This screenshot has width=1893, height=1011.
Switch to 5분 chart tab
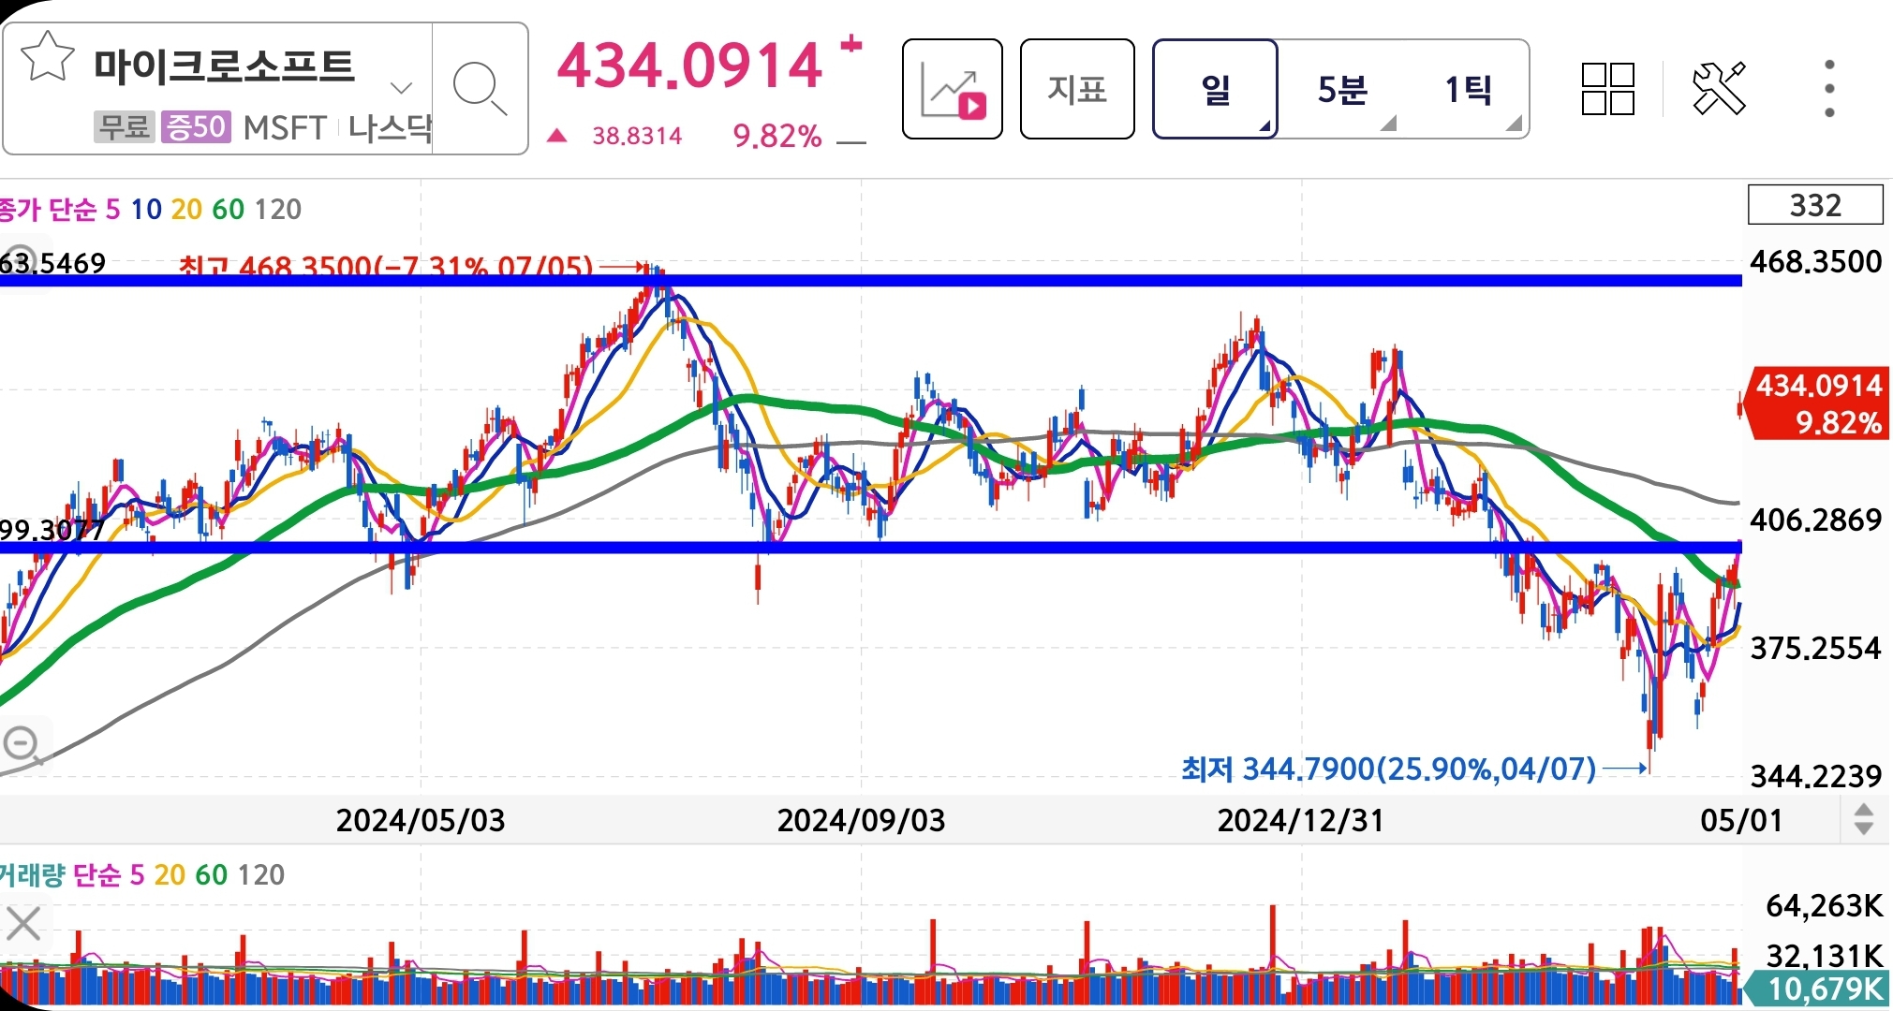pyautogui.click(x=1341, y=90)
